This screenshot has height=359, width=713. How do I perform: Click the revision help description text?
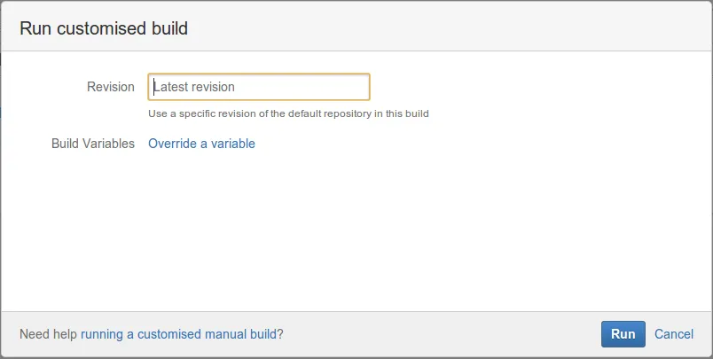tap(288, 113)
